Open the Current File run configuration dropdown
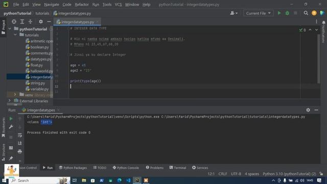 pyautogui.click(x=258, y=13)
